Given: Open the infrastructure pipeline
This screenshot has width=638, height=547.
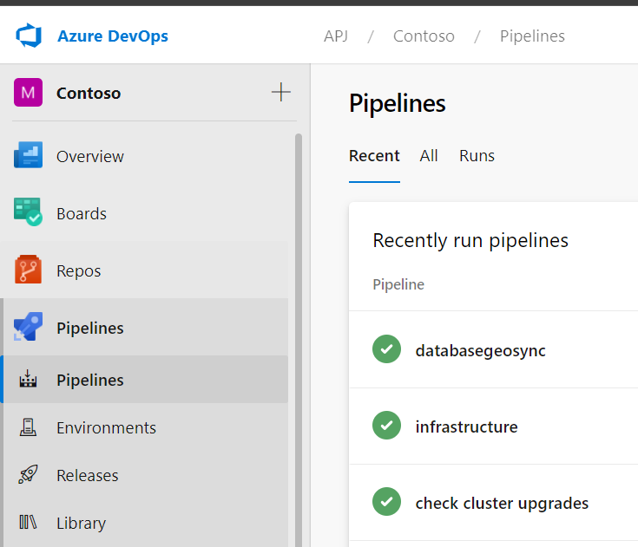Looking at the screenshot, I should pos(466,427).
